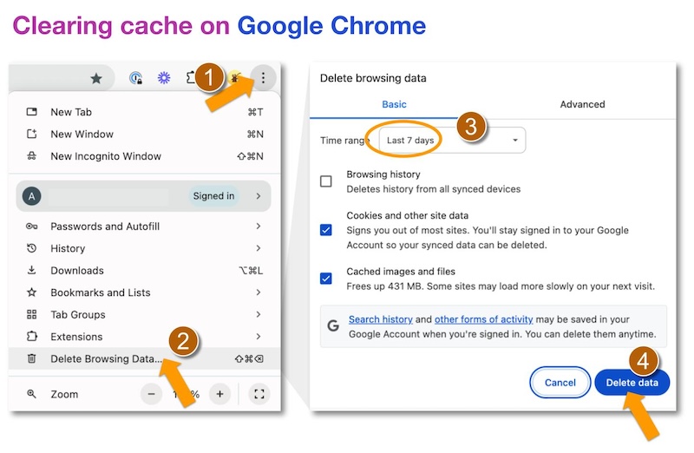Switch to the Basic tab

coord(394,104)
